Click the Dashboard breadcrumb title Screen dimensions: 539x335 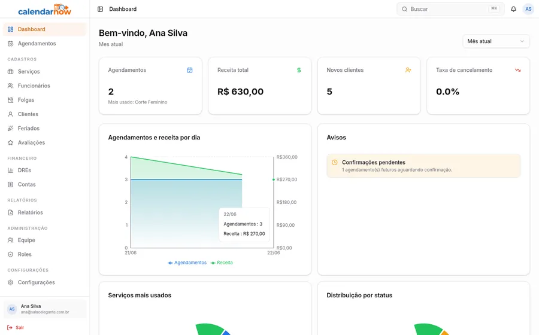[x=123, y=9]
